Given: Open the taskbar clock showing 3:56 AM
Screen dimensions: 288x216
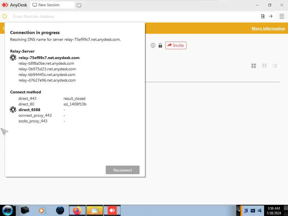Looking at the screenshot, I should coord(274,210).
